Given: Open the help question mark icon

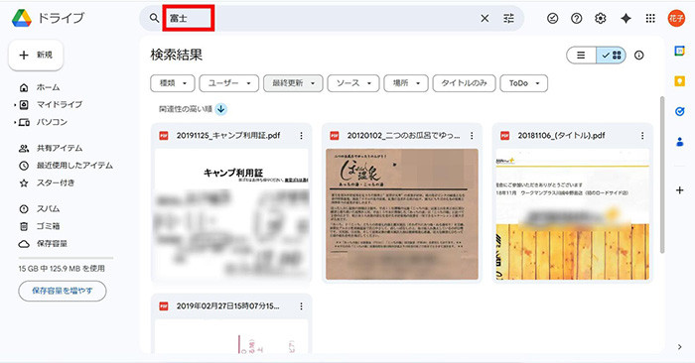Looking at the screenshot, I should (x=576, y=18).
